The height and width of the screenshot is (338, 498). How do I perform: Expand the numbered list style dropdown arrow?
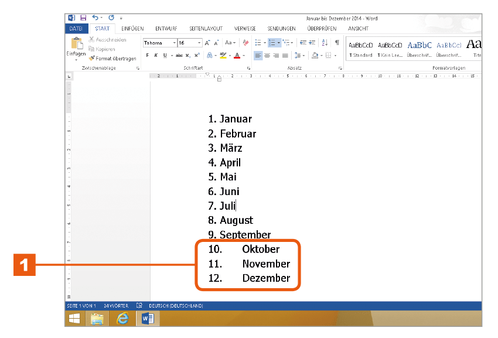(279, 43)
